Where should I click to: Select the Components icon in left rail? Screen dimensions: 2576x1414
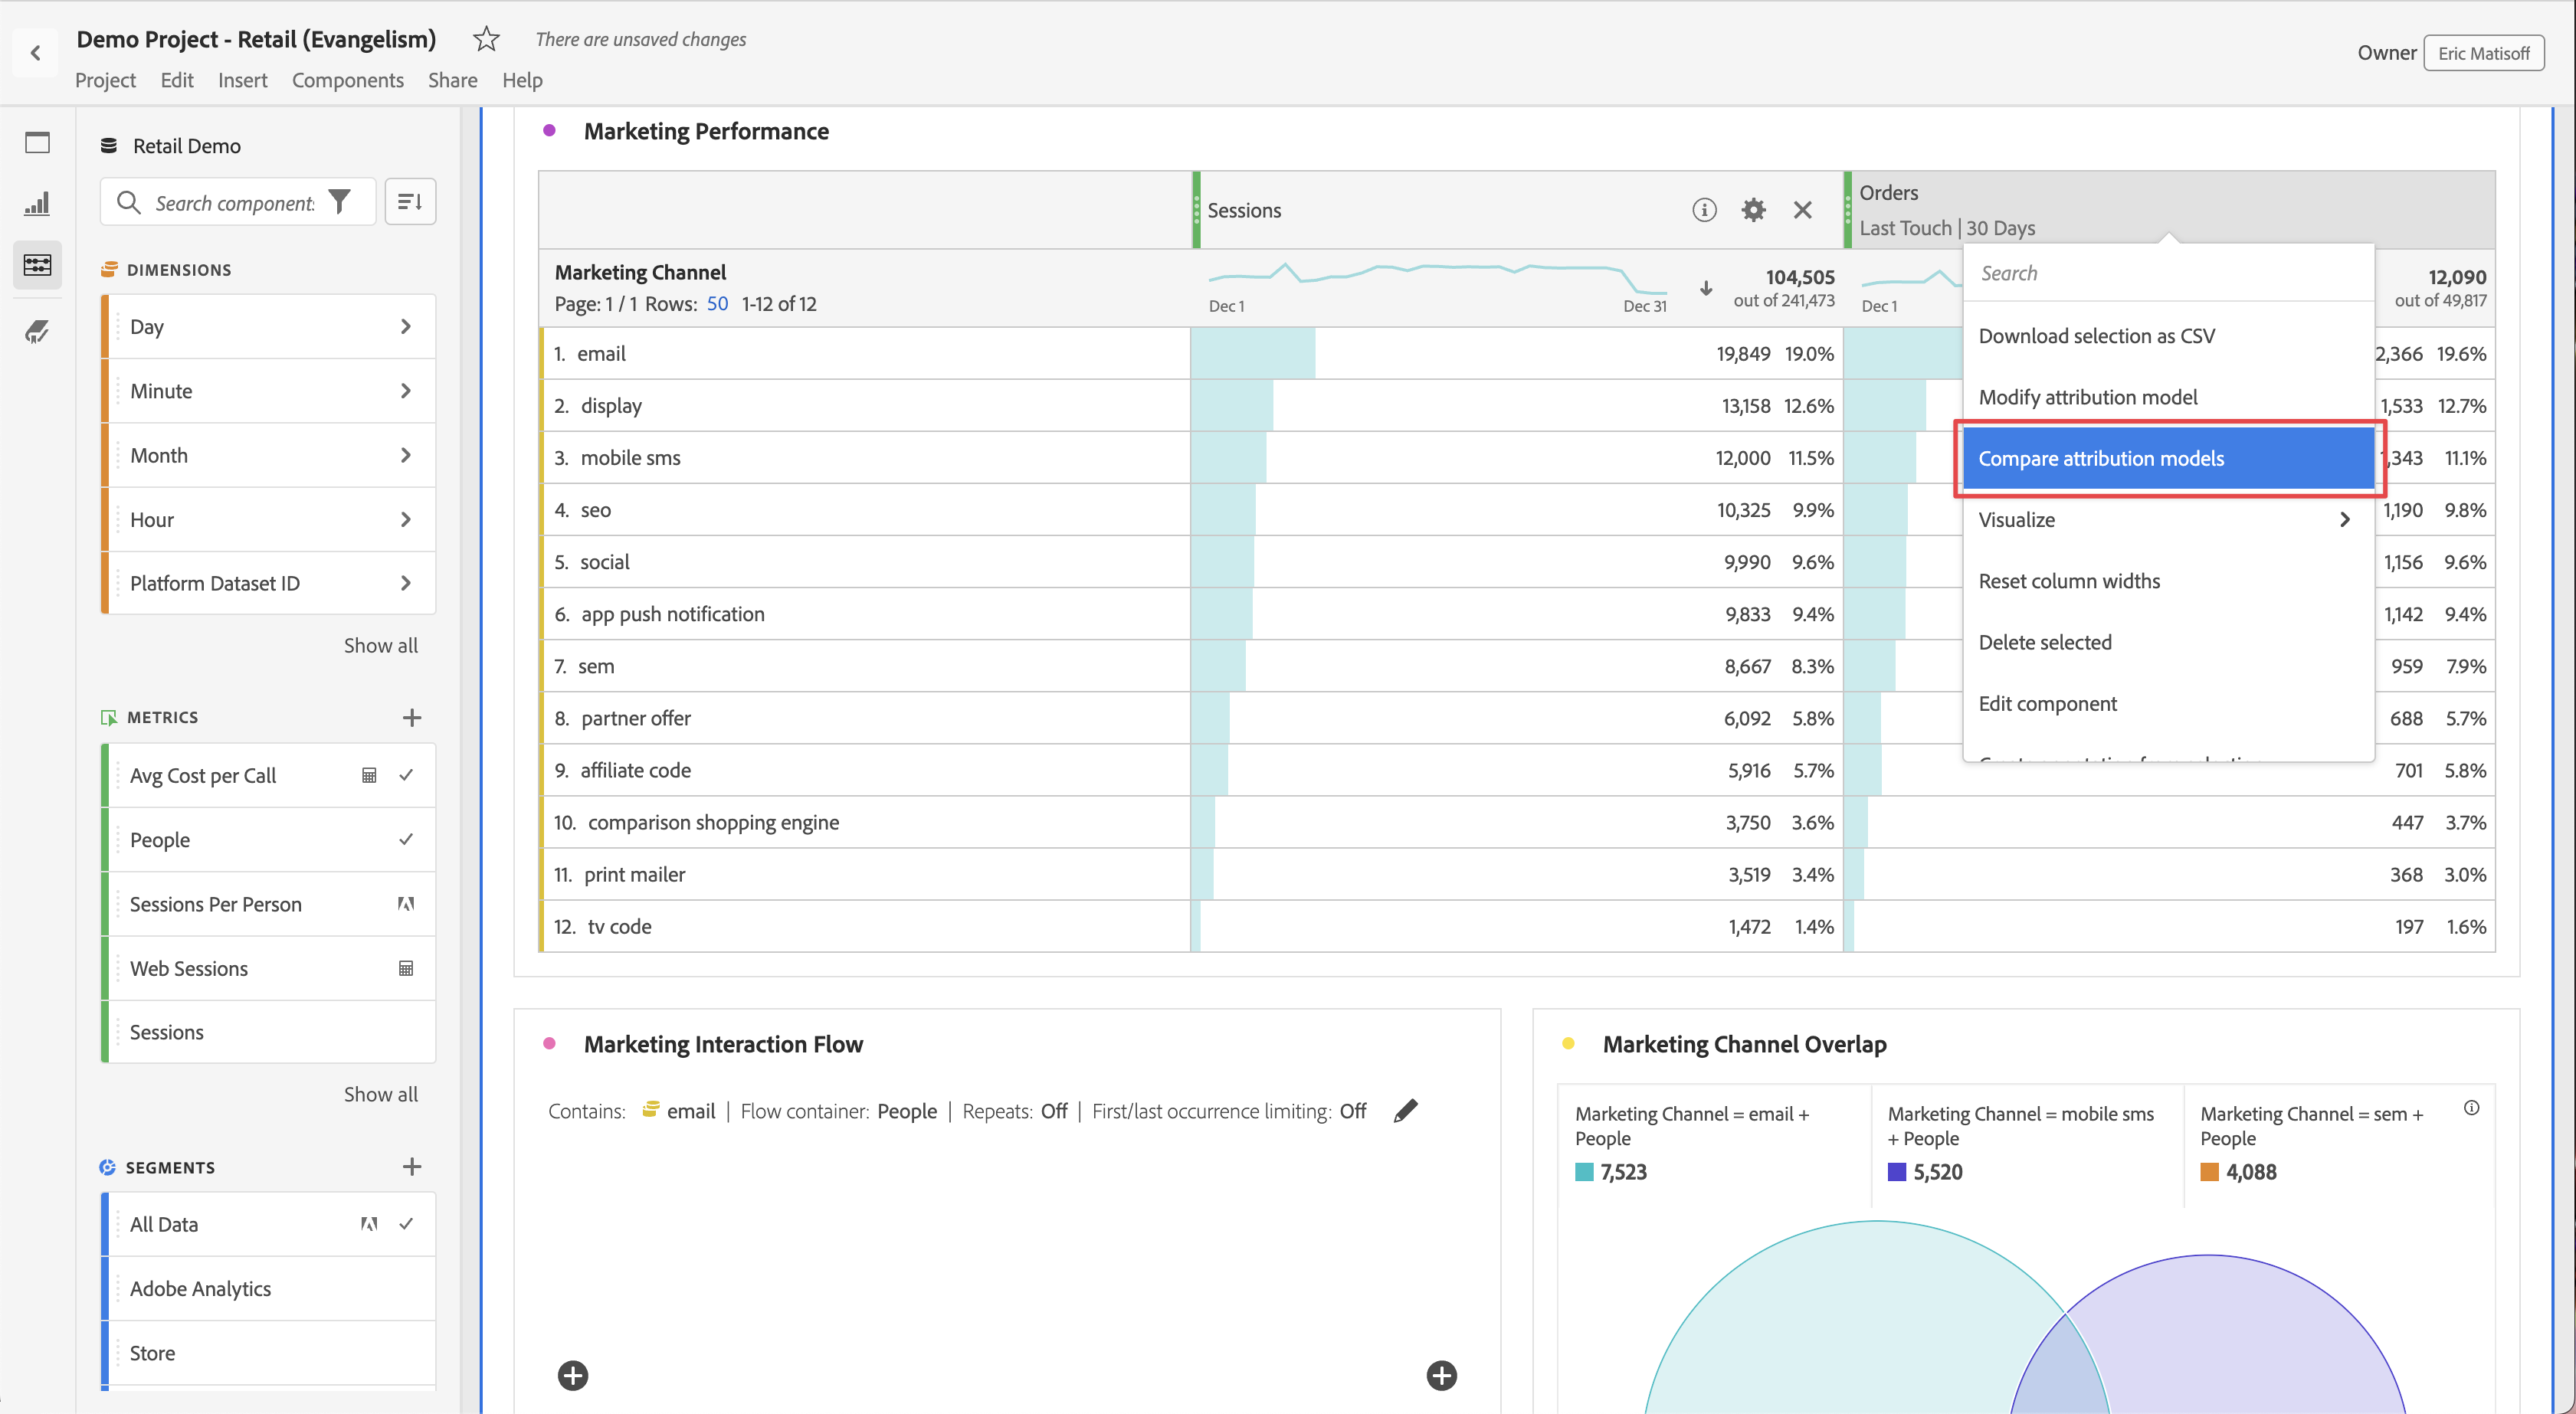pyautogui.click(x=37, y=265)
